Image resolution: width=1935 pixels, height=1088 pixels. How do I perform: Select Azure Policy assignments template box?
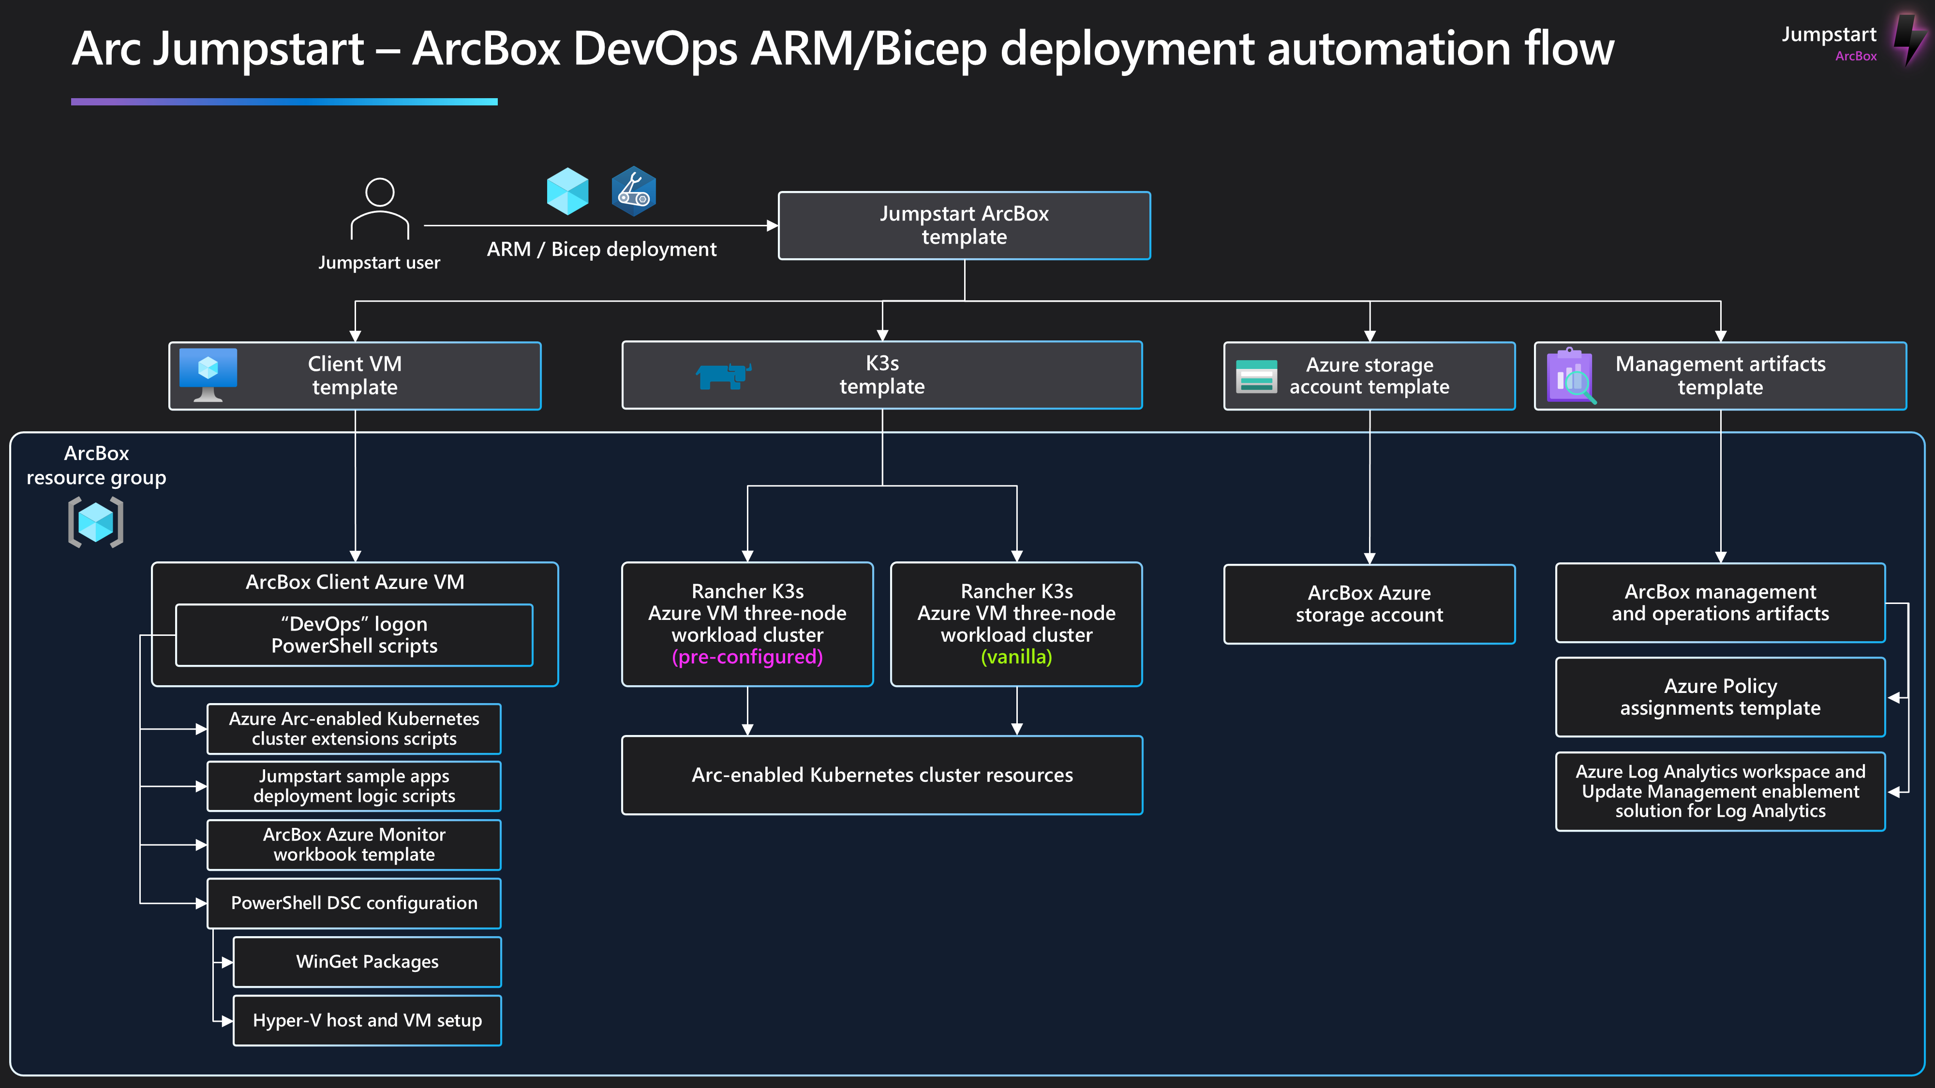coord(1720,697)
